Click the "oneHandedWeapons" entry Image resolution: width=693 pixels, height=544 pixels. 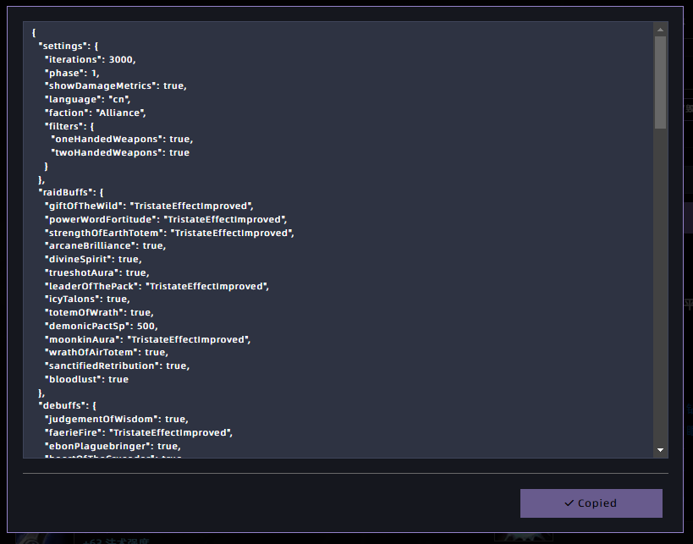122,139
